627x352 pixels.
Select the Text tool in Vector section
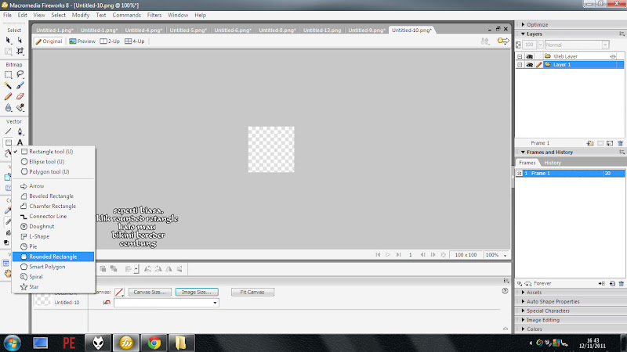[20, 142]
